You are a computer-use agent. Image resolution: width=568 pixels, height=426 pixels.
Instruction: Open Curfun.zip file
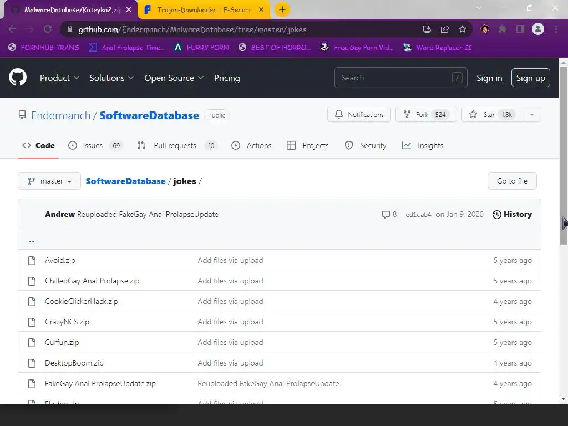pyautogui.click(x=62, y=342)
